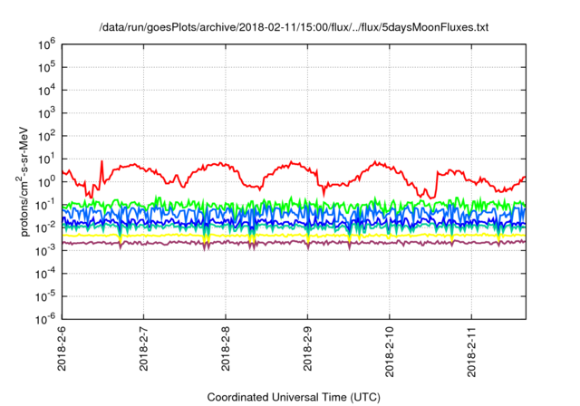Click the 10^-3 y-axis tick label
The width and height of the screenshot is (580, 406).
(x=45, y=251)
